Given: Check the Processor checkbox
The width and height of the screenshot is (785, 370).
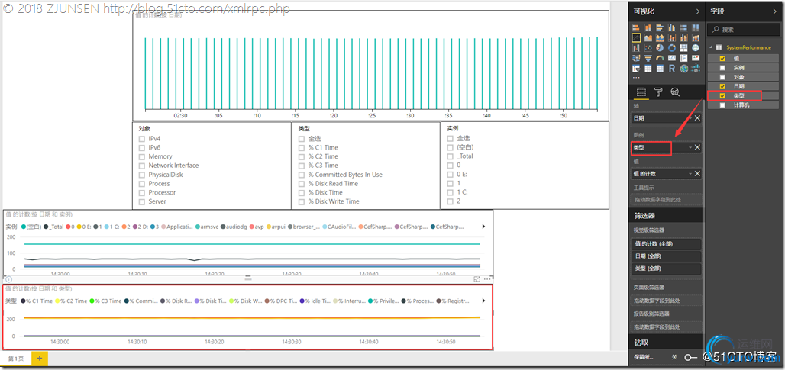Looking at the screenshot, I should click(x=142, y=192).
